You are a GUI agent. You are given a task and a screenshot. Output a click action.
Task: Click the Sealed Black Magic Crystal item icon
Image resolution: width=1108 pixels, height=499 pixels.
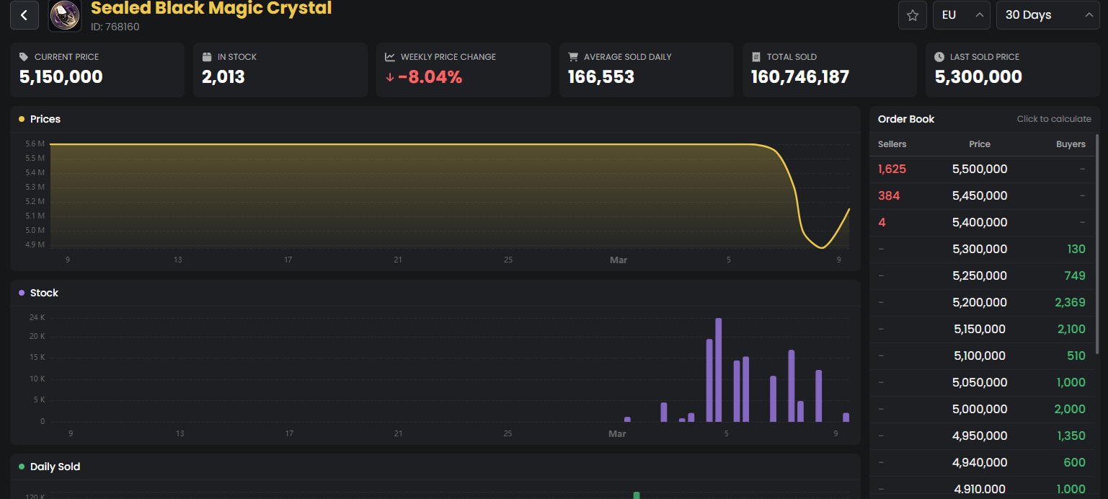click(65, 15)
